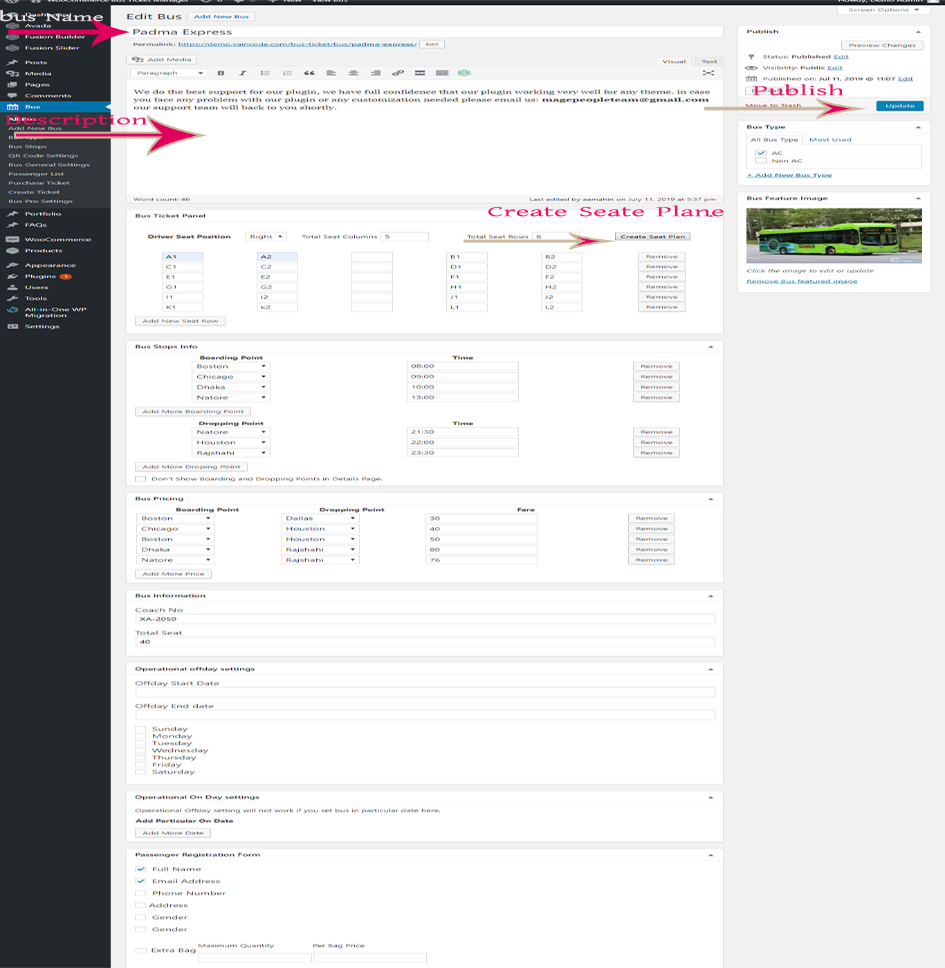Click the insert link icon
The height and width of the screenshot is (968, 945).
click(x=398, y=73)
